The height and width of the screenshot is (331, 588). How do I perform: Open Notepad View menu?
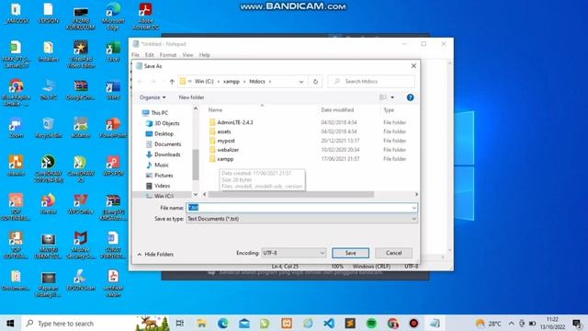tap(187, 55)
